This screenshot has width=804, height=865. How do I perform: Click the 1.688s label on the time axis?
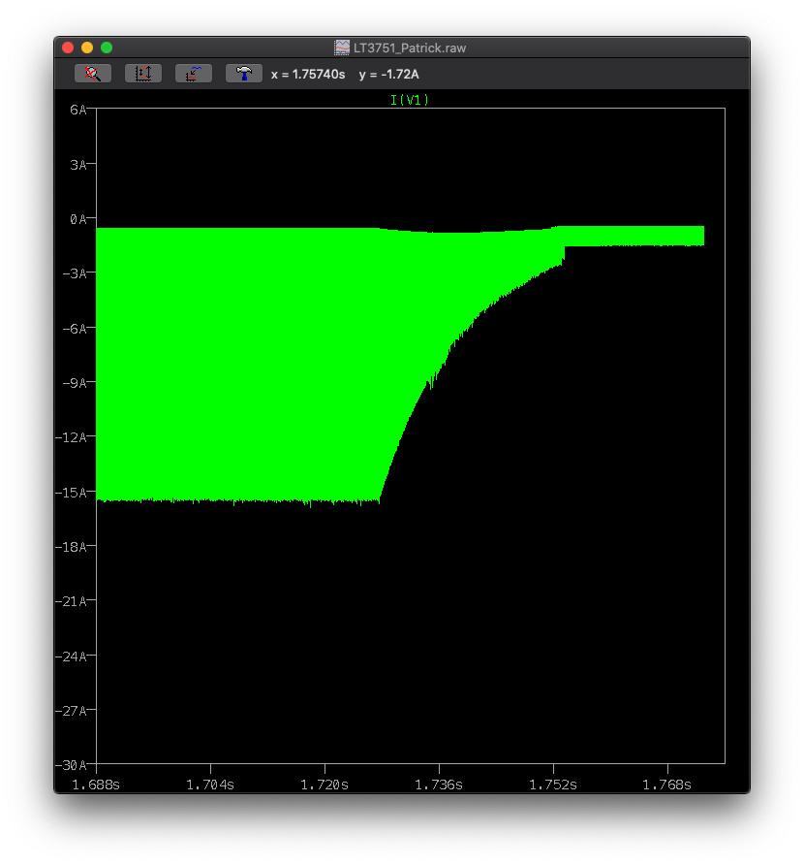pos(96,785)
